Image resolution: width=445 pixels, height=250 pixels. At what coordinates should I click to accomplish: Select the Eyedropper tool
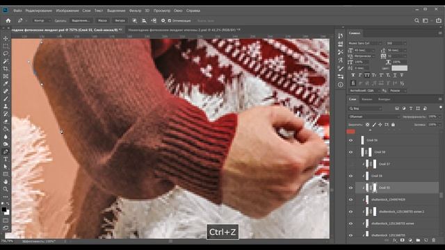pyautogui.click(x=6, y=83)
